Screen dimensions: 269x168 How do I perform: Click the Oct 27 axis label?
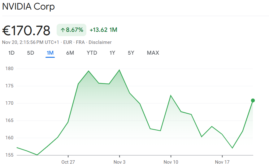(x=68, y=162)
